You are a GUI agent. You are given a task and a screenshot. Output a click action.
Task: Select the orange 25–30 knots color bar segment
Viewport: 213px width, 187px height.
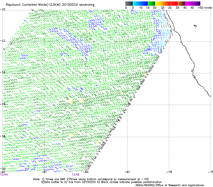(166, 3)
